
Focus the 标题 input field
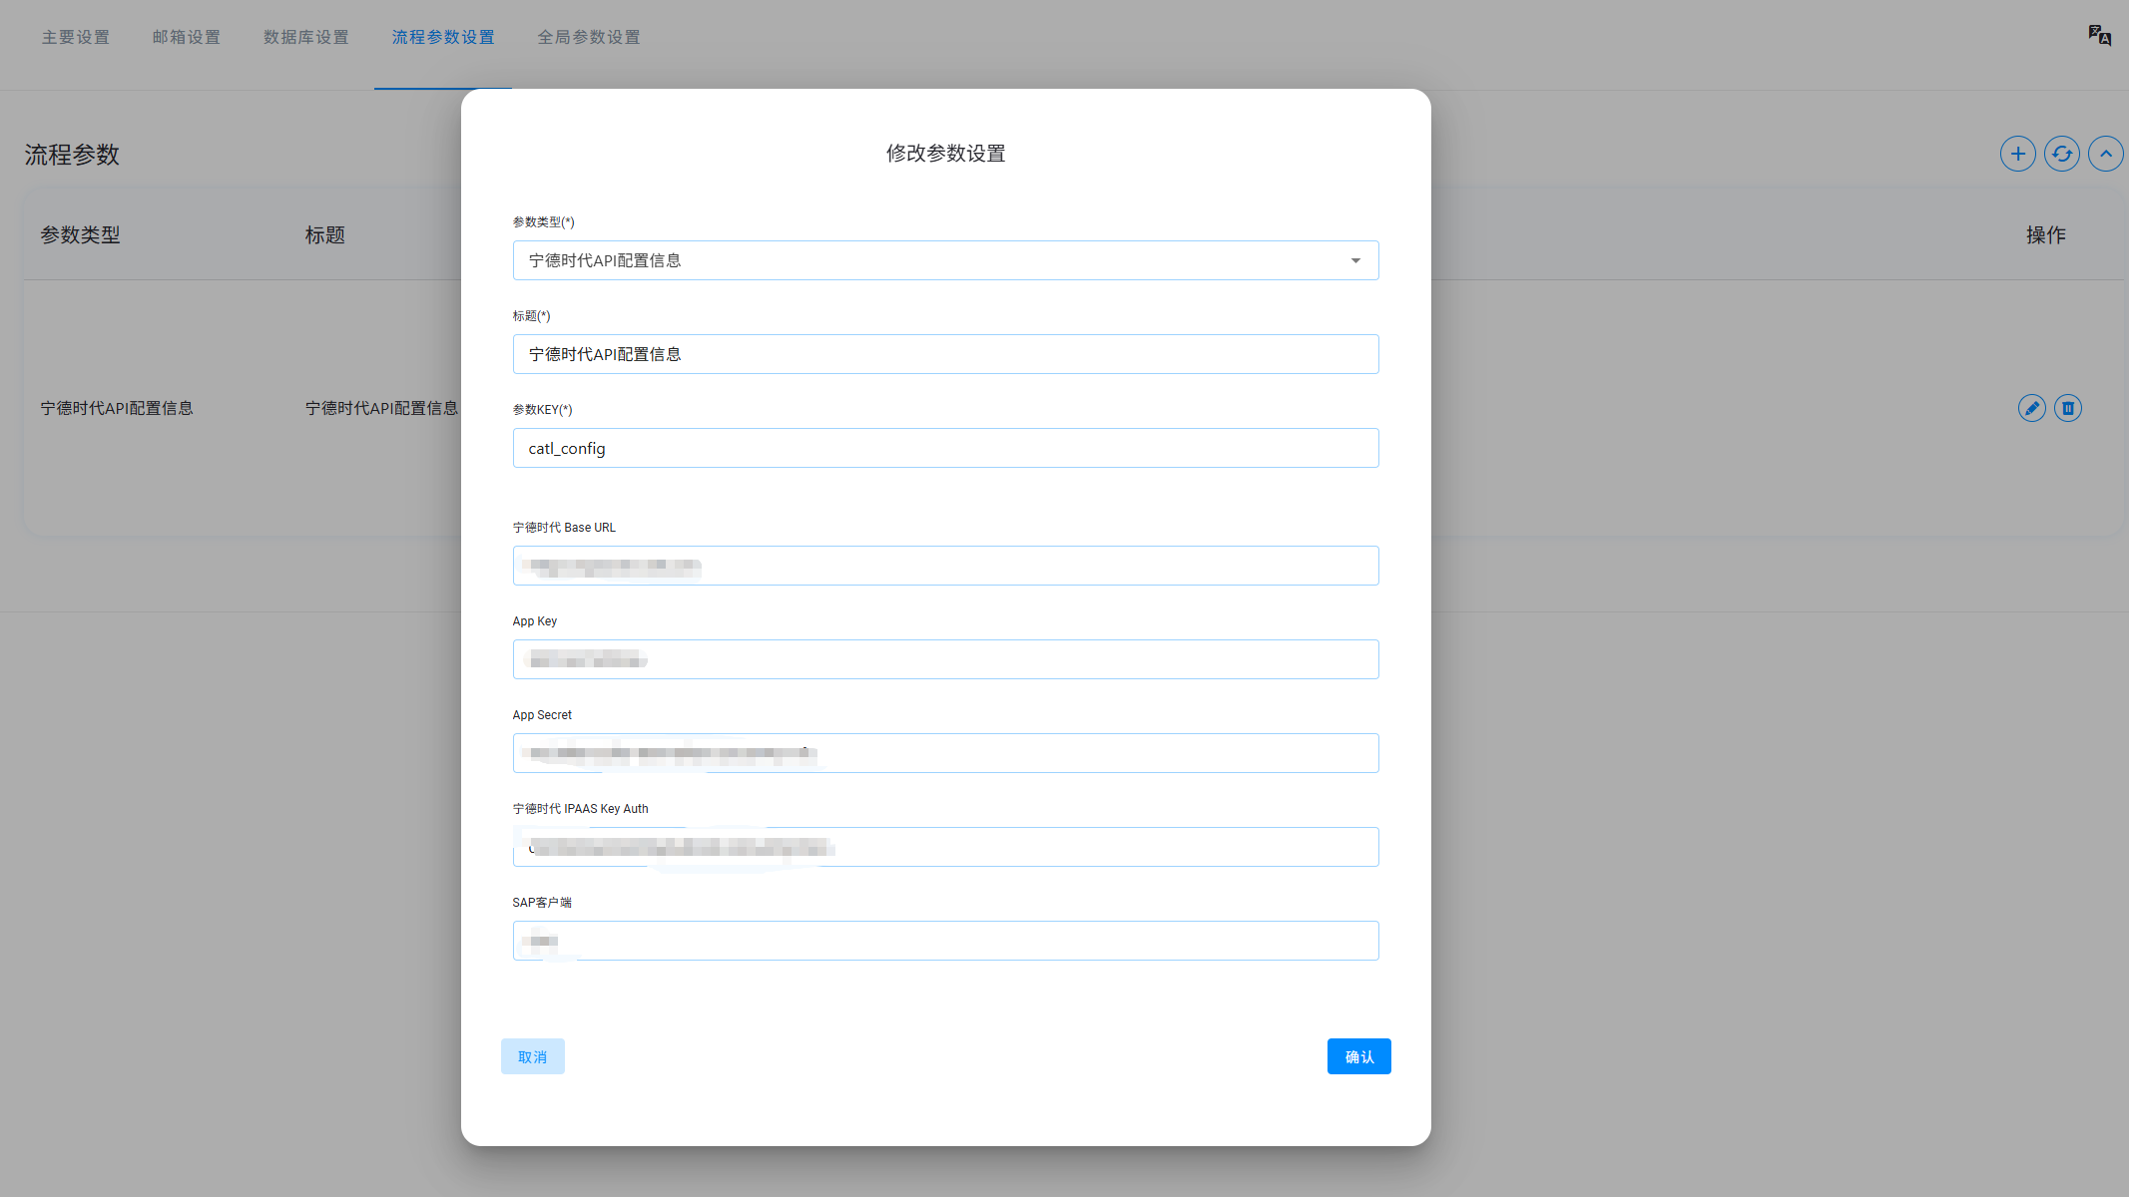click(945, 354)
